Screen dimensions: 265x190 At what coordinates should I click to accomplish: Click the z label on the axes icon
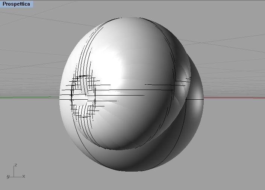15,165
